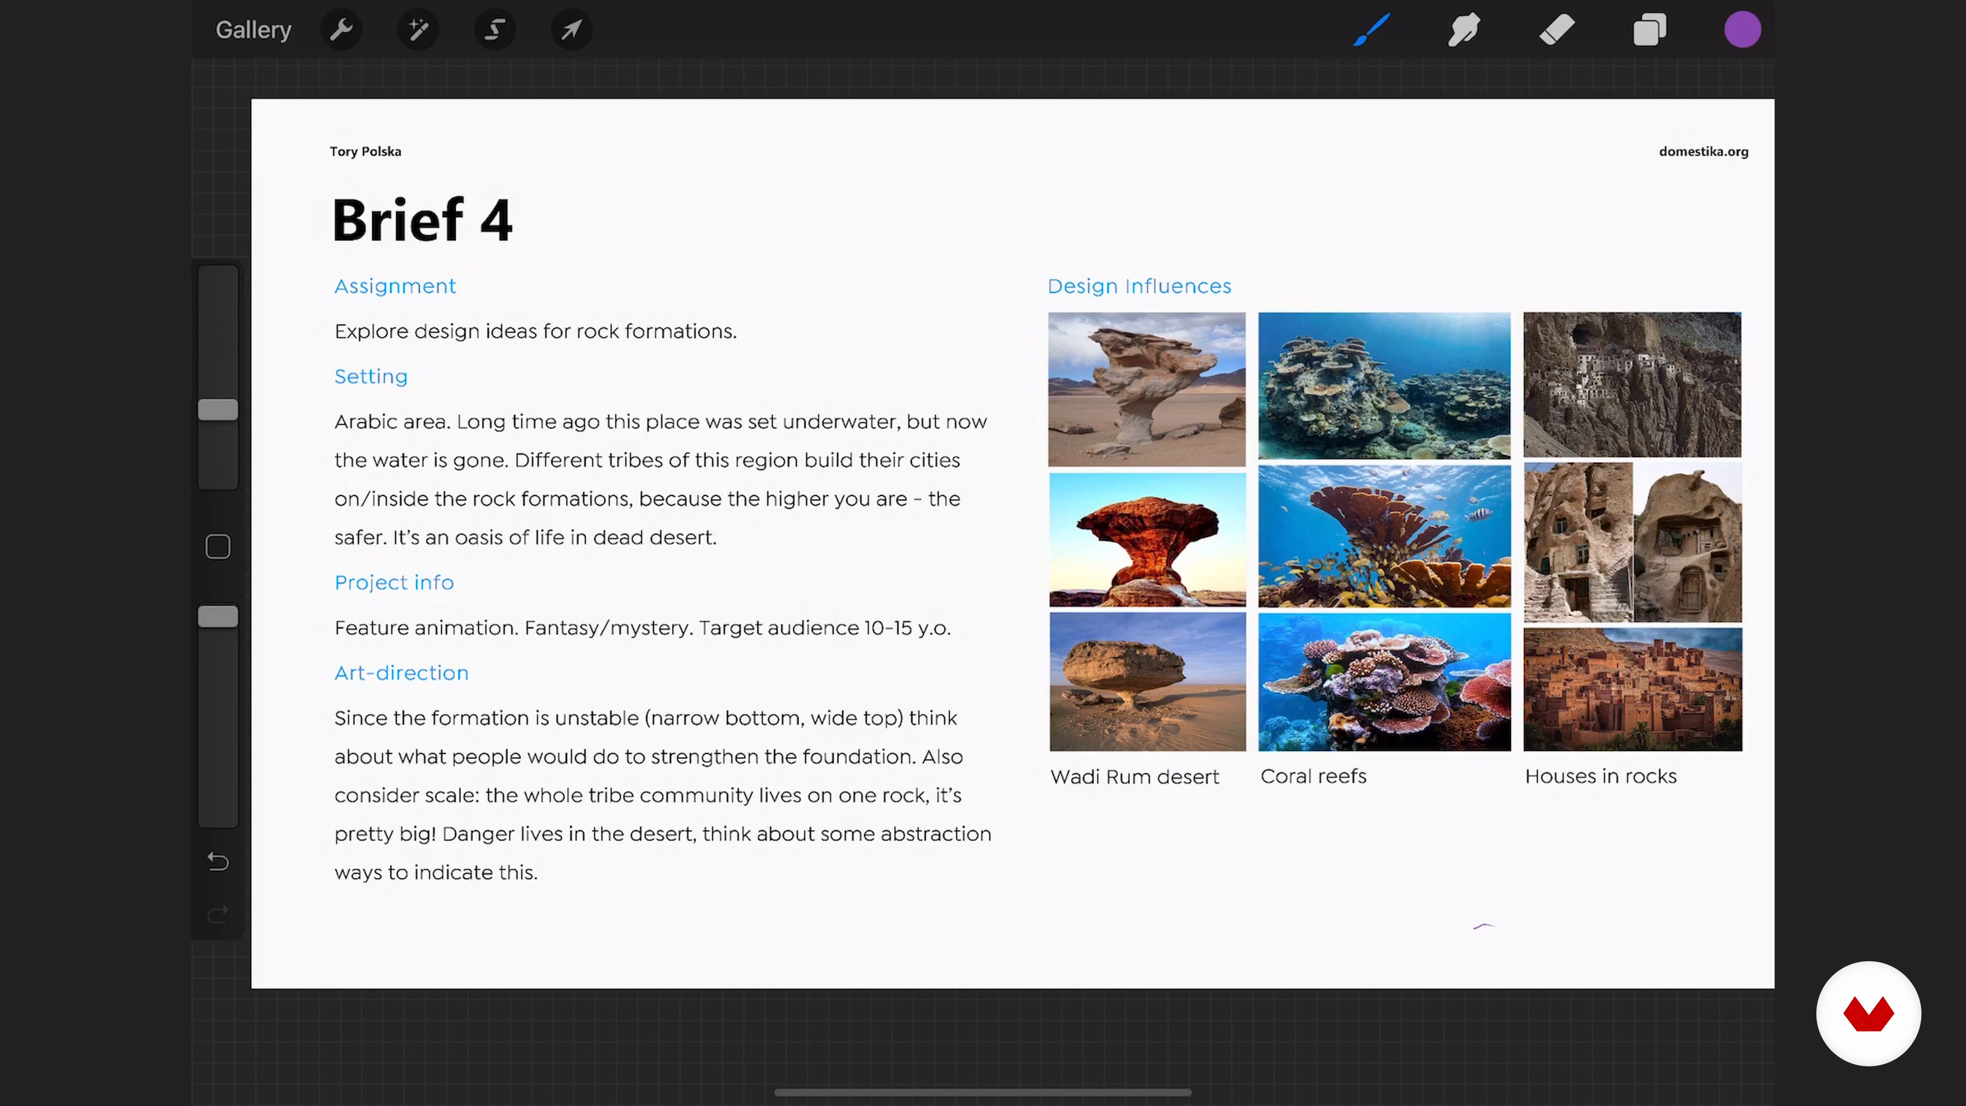Click the 'Design Influences' heading

pos(1139,286)
